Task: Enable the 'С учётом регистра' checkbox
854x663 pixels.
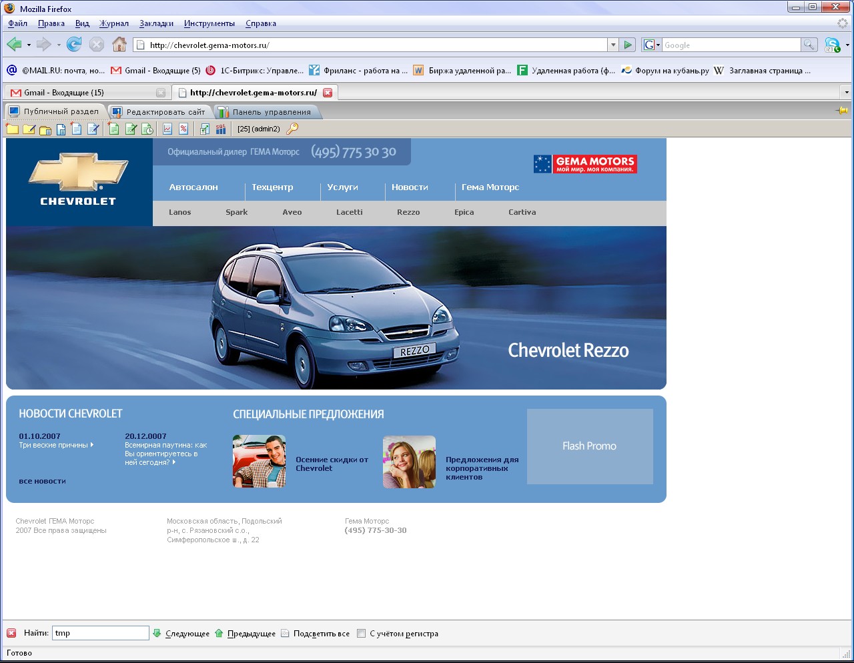Action: tap(361, 633)
